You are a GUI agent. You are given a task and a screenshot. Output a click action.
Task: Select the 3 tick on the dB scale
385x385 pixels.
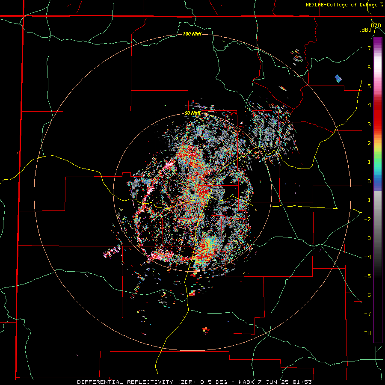click(x=369, y=124)
